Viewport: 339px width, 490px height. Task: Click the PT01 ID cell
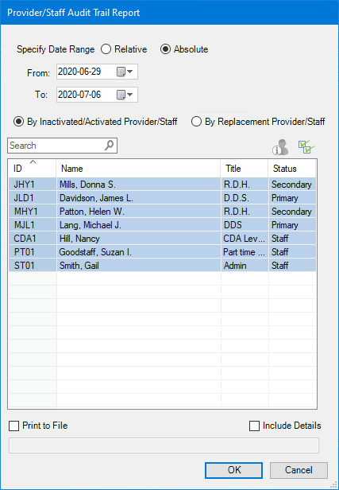(33, 252)
